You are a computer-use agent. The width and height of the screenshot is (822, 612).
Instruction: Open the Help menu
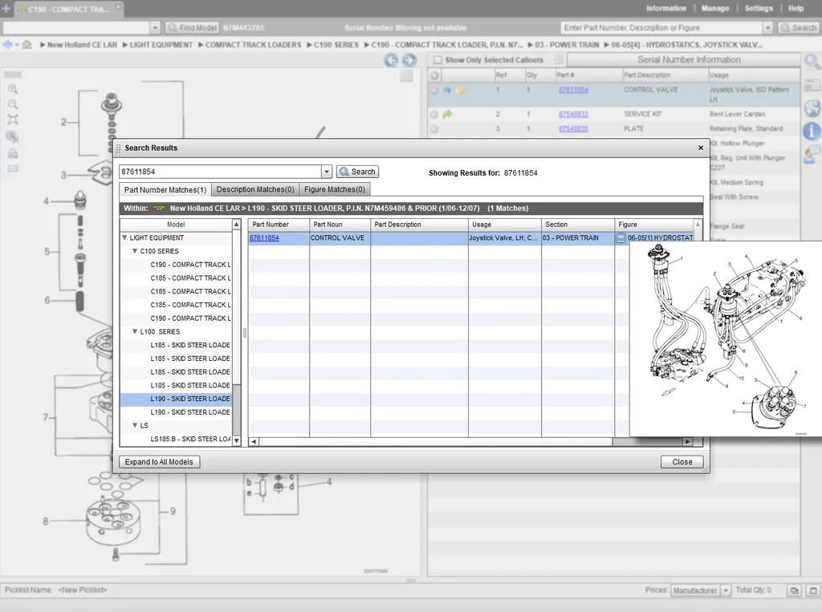796,8
